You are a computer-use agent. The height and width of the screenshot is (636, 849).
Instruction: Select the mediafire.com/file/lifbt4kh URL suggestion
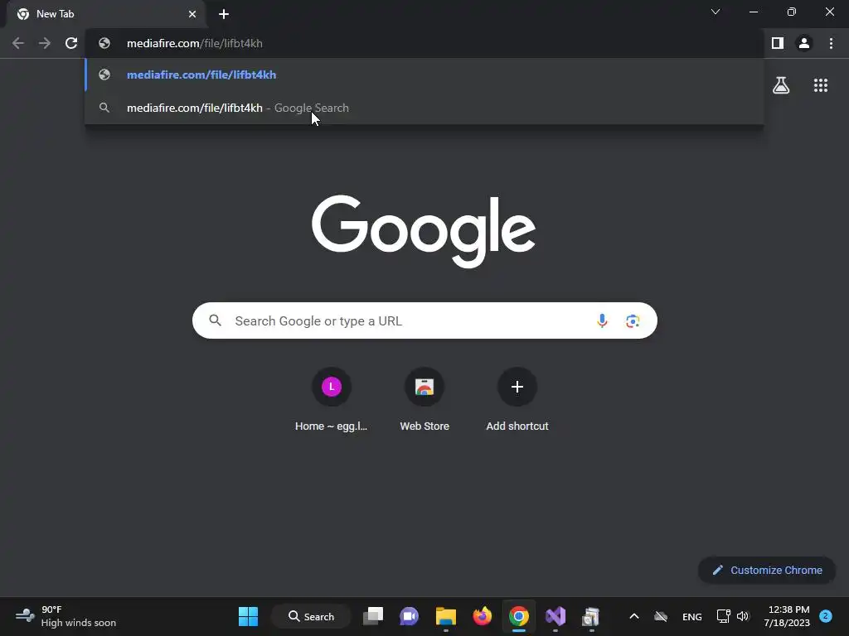(x=424, y=75)
